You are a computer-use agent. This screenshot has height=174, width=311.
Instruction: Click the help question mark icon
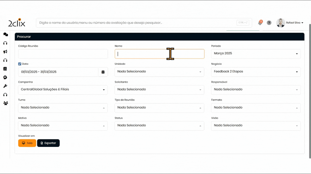point(269,23)
